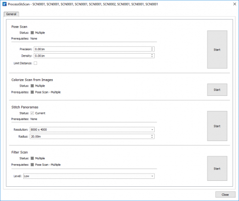Click the Pose Scan status indicator square
The image size is (239, 201).
[32, 33]
